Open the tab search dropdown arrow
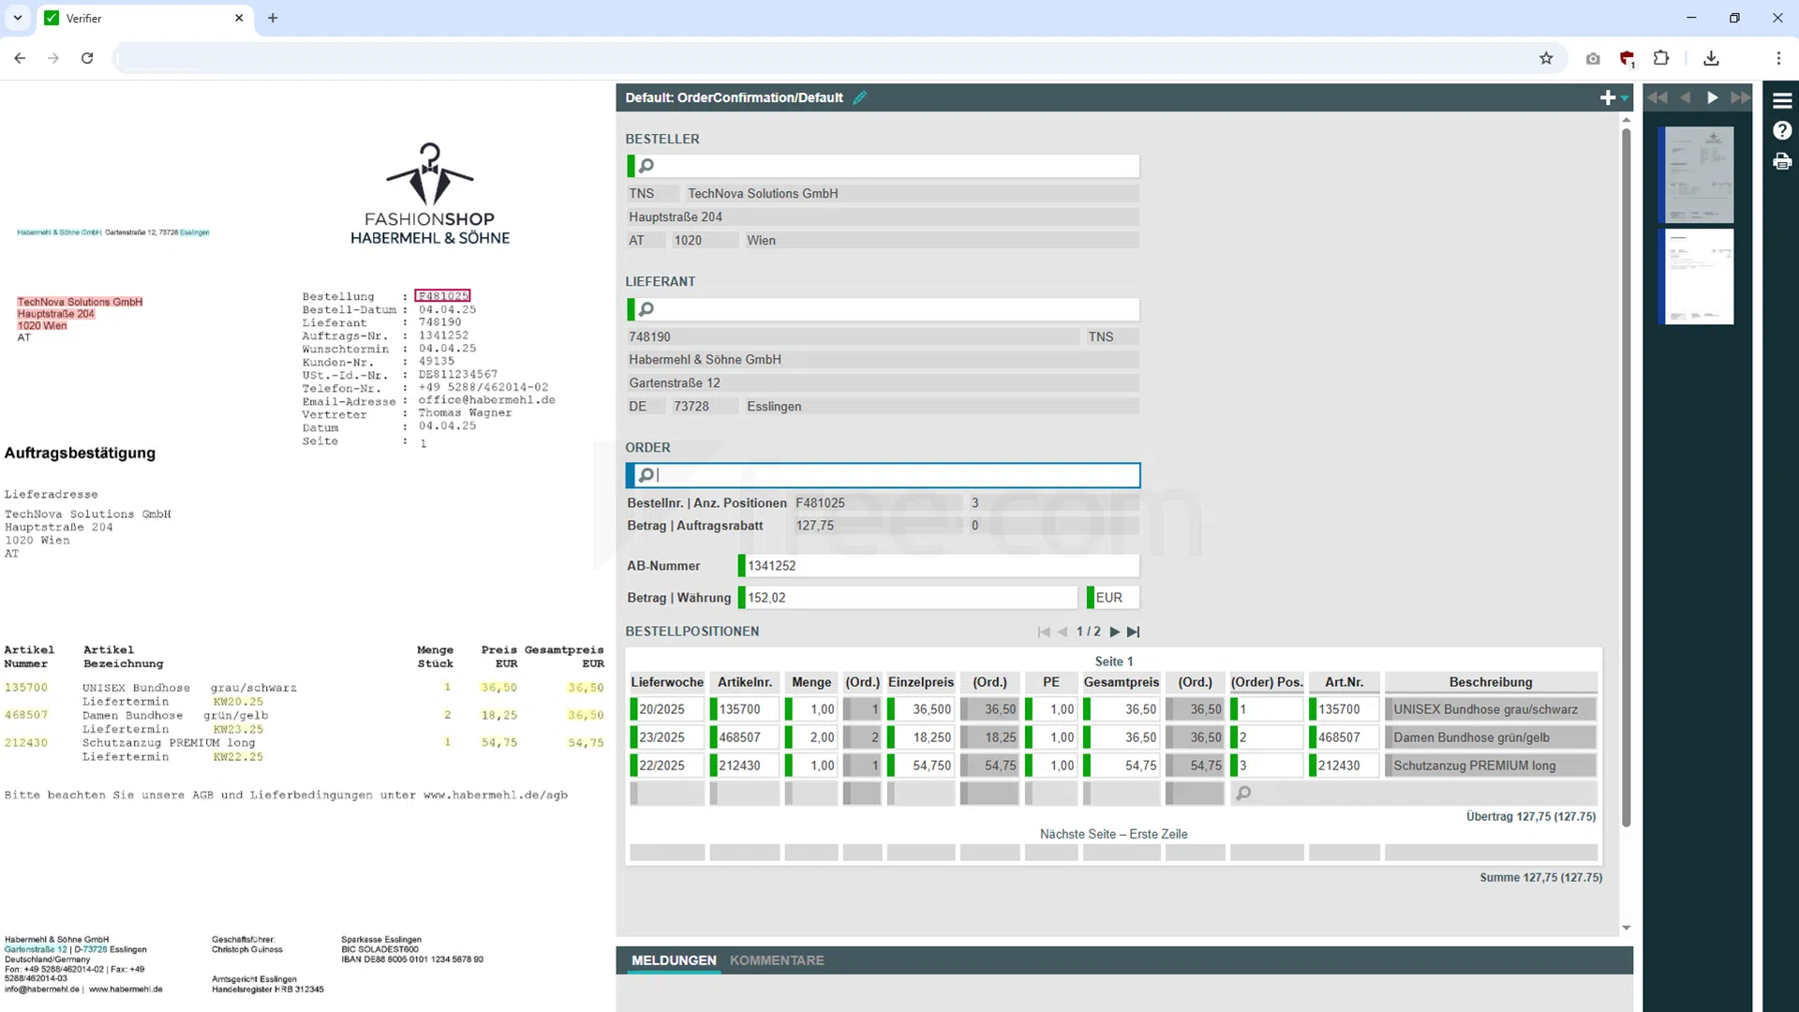This screenshot has width=1799, height=1012. [x=18, y=18]
